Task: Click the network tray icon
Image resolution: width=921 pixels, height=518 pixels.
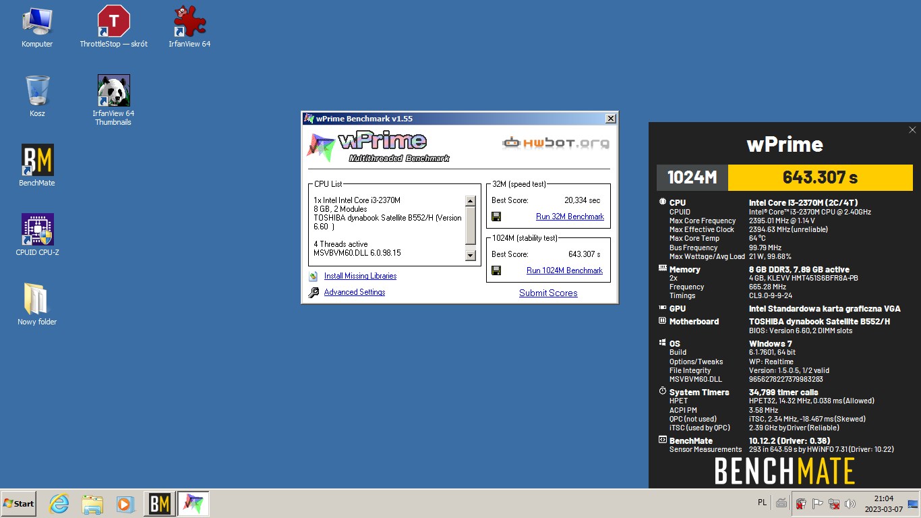Action: click(x=834, y=503)
